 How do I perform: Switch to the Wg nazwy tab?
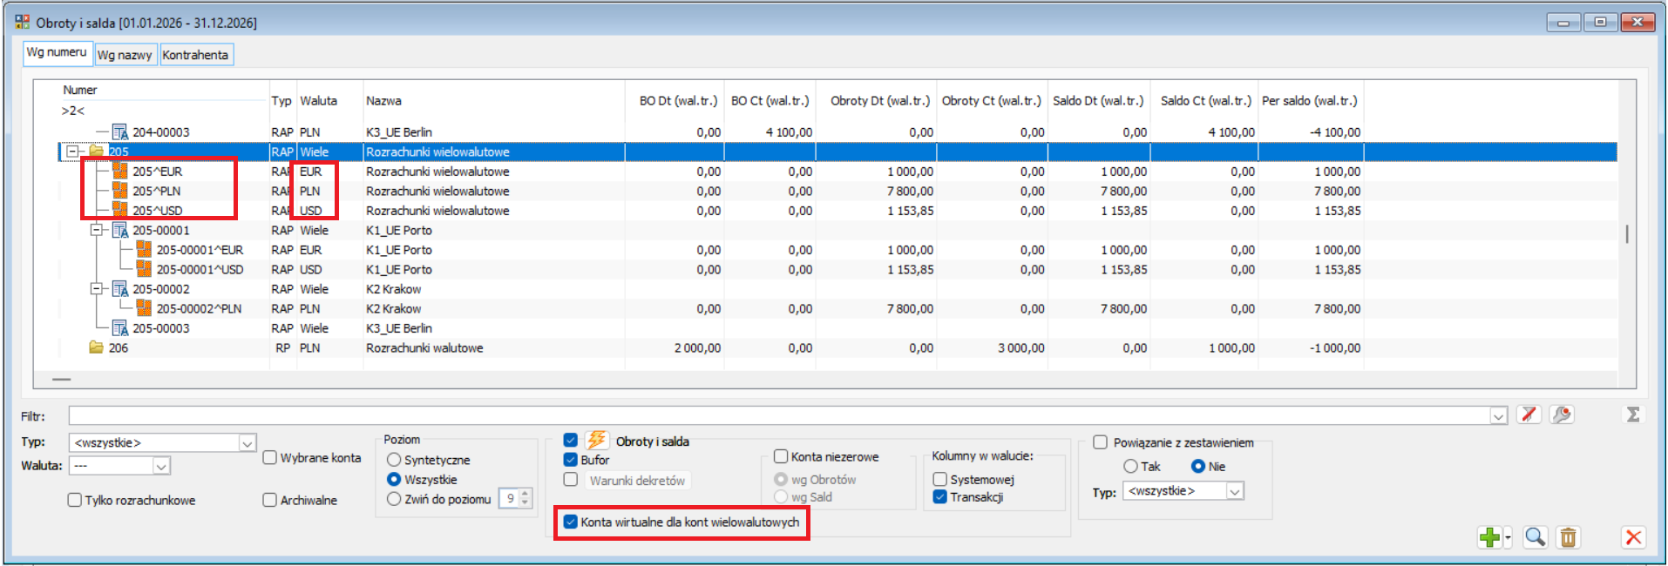(x=125, y=55)
